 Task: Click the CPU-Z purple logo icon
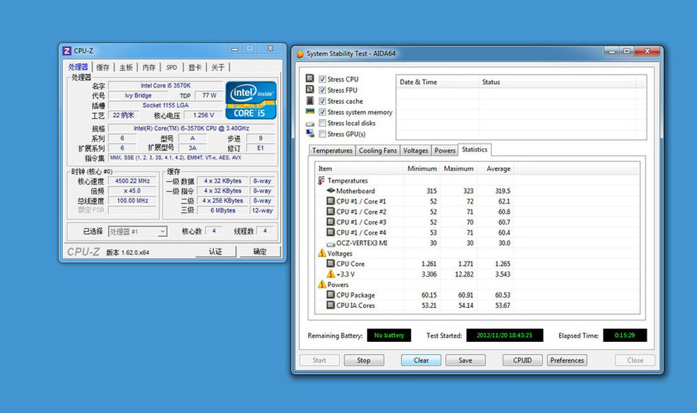pyautogui.click(x=67, y=51)
